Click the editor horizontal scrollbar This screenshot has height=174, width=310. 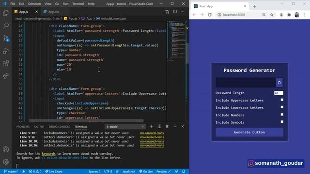coord(86,120)
